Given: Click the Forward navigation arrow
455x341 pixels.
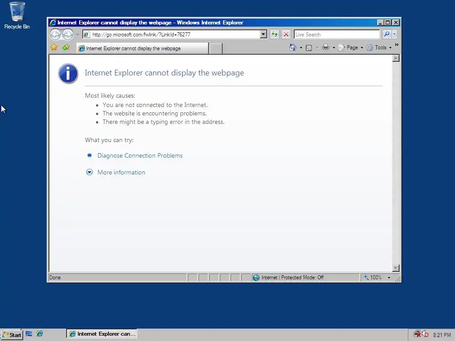Looking at the screenshot, I should click(x=68, y=35).
